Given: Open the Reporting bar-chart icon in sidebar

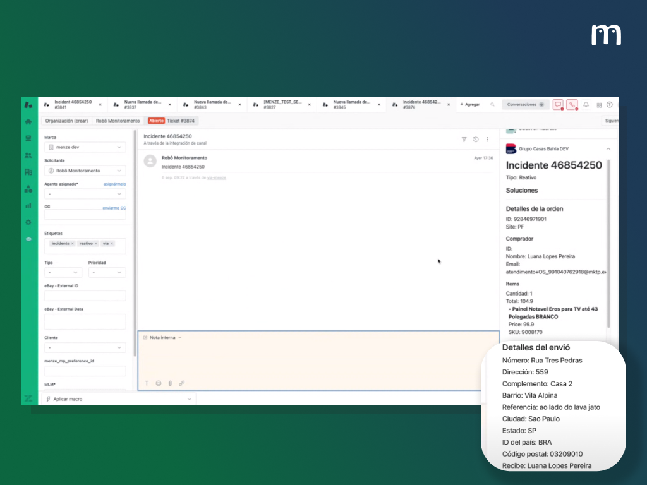Looking at the screenshot, I should tap(28, 205).
